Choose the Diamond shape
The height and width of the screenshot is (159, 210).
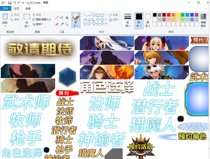coord(98,20)
